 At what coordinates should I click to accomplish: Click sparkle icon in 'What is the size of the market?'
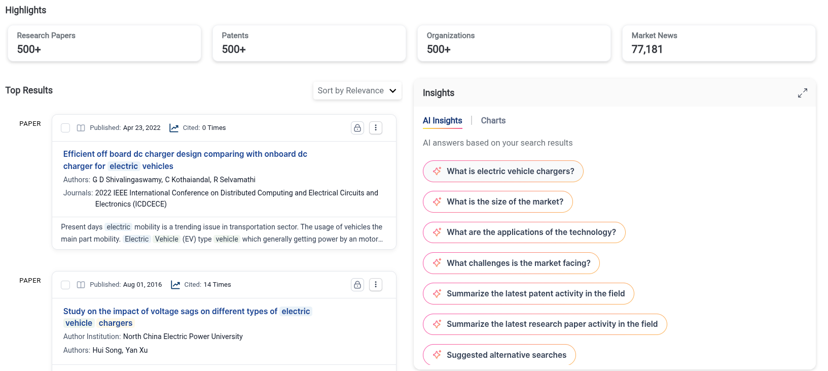click(437, 201)
